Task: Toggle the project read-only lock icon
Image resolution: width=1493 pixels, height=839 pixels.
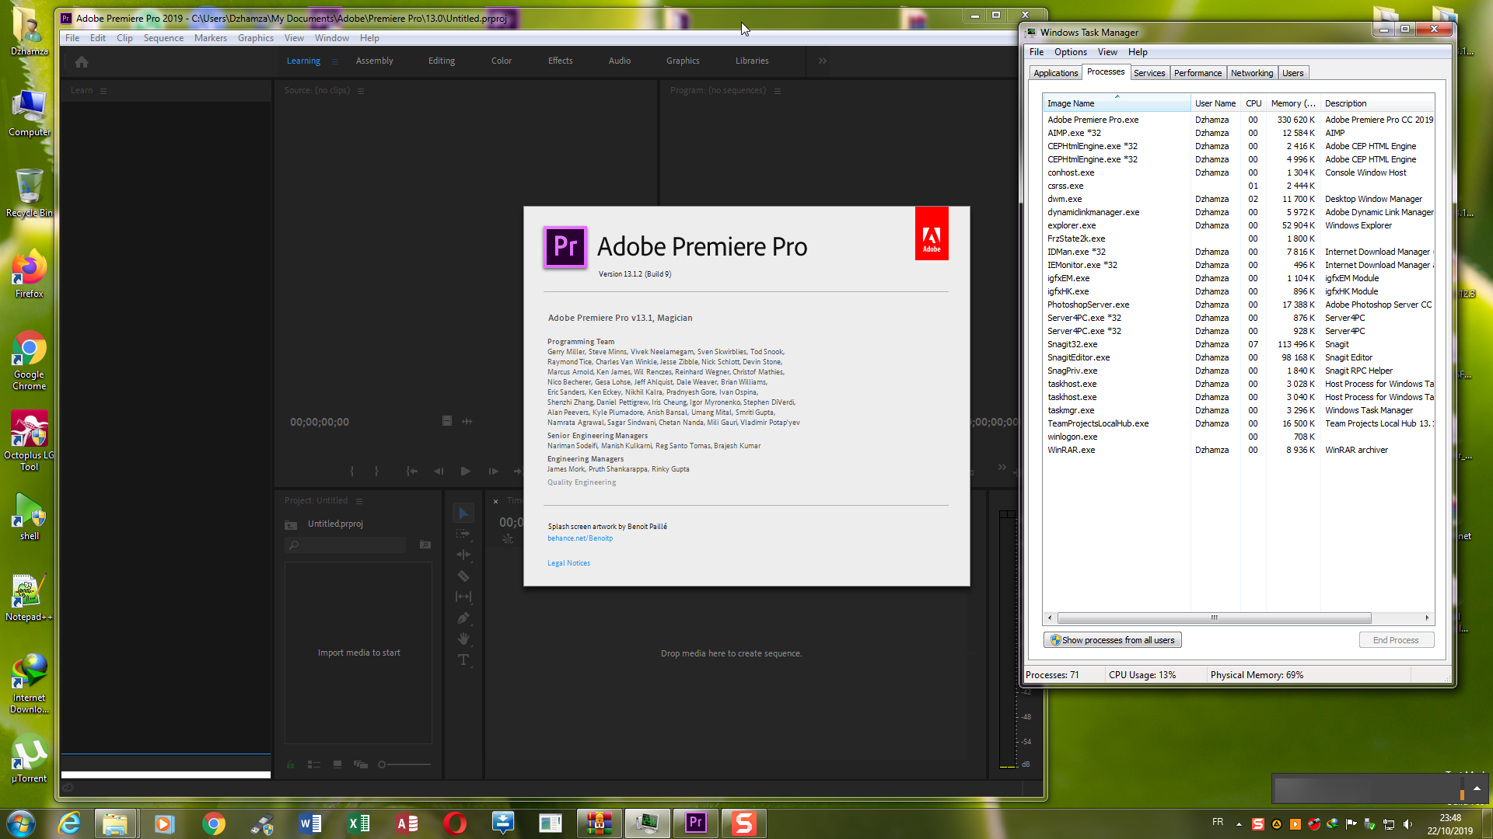Action: [x=291, y=764]
